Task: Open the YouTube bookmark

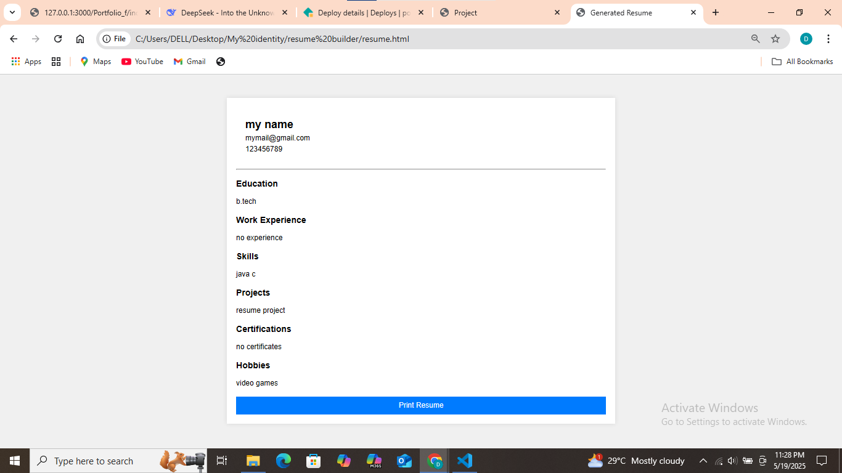Action: click(x=142, y=62)
